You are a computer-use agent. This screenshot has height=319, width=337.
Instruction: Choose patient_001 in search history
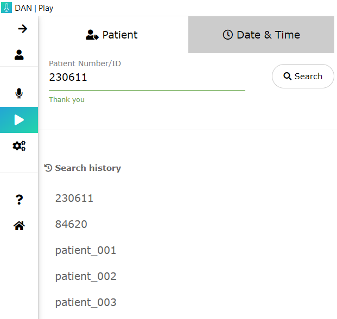click(x=86, y=251)
